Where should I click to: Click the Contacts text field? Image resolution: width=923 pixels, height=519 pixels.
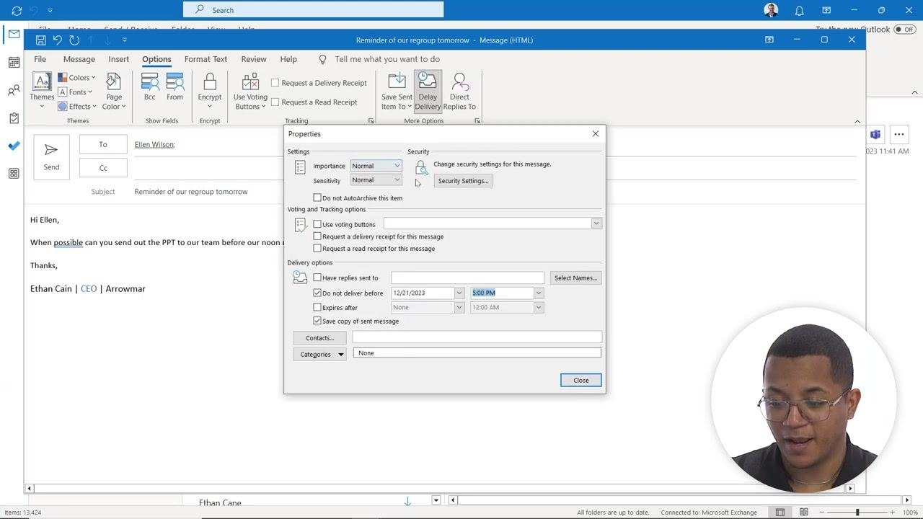tap(477, 337)
